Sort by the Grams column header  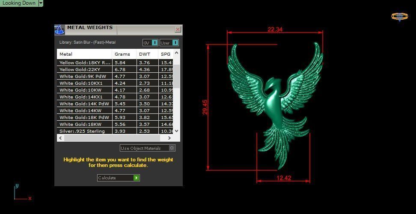pos(124,54)
